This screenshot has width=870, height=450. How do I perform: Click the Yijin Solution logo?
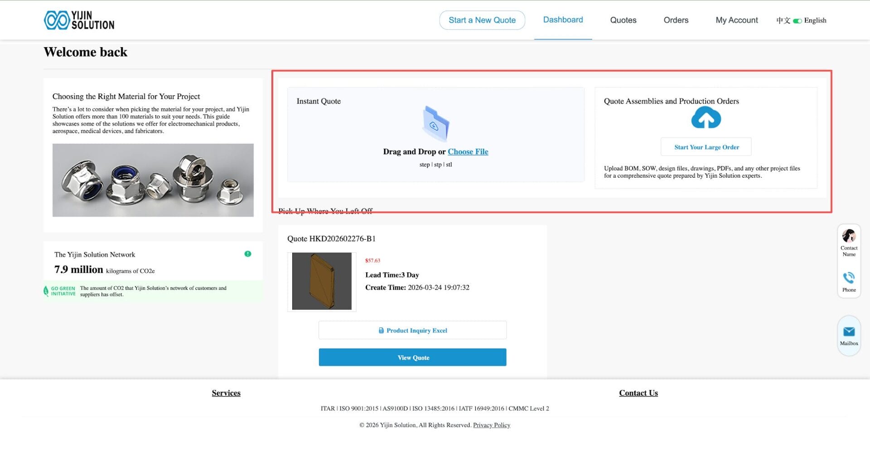click(x=78, y=19)
